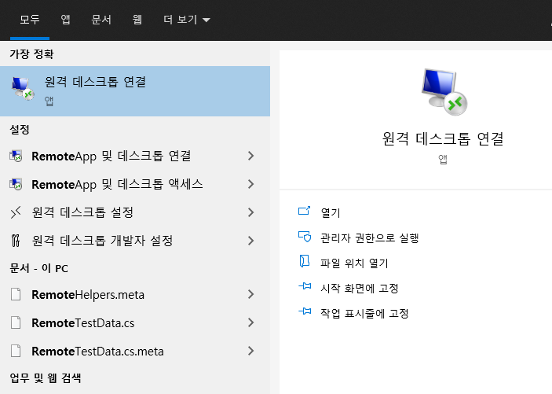The height and width of the screenshot is (394, 552).
Task: Switch to the 앱 tab
Action: pyautogui.click(x=65, y=20)
